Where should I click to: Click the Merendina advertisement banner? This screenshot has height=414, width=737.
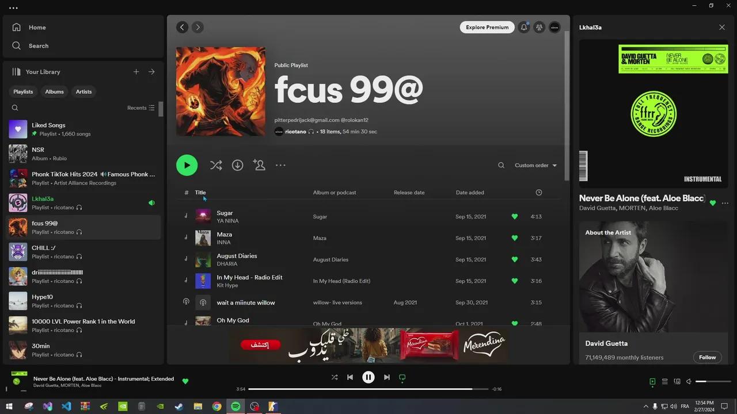(x=368, y=345)
